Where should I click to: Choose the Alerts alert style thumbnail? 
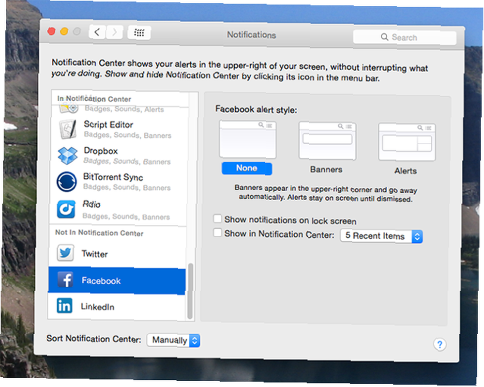(407, 142)
